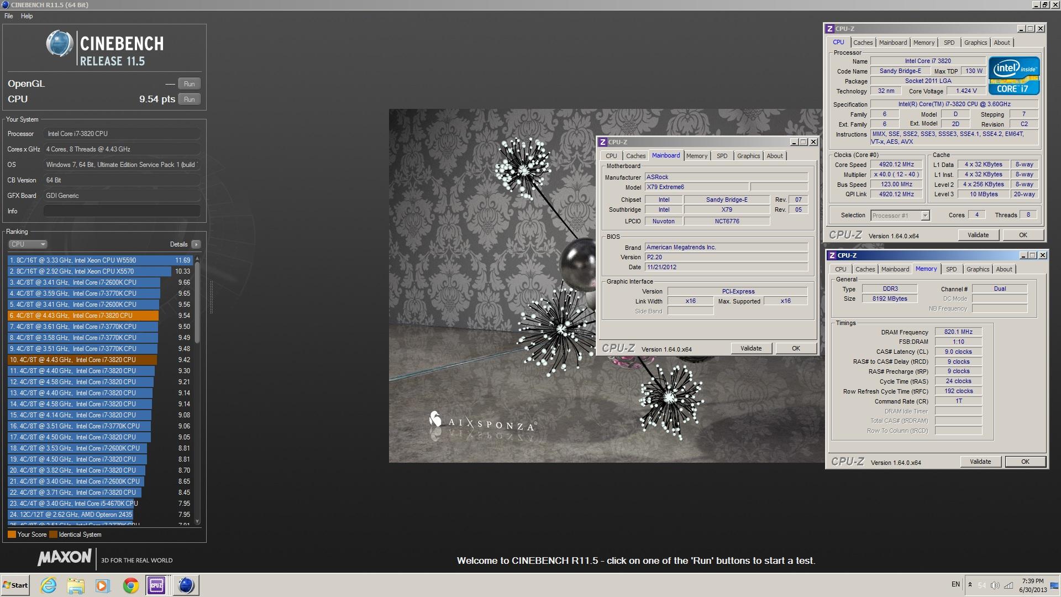Click OK in Memory CPU-Z window
Viewport: 1061px width, 597px height.
coord(1025,462)
